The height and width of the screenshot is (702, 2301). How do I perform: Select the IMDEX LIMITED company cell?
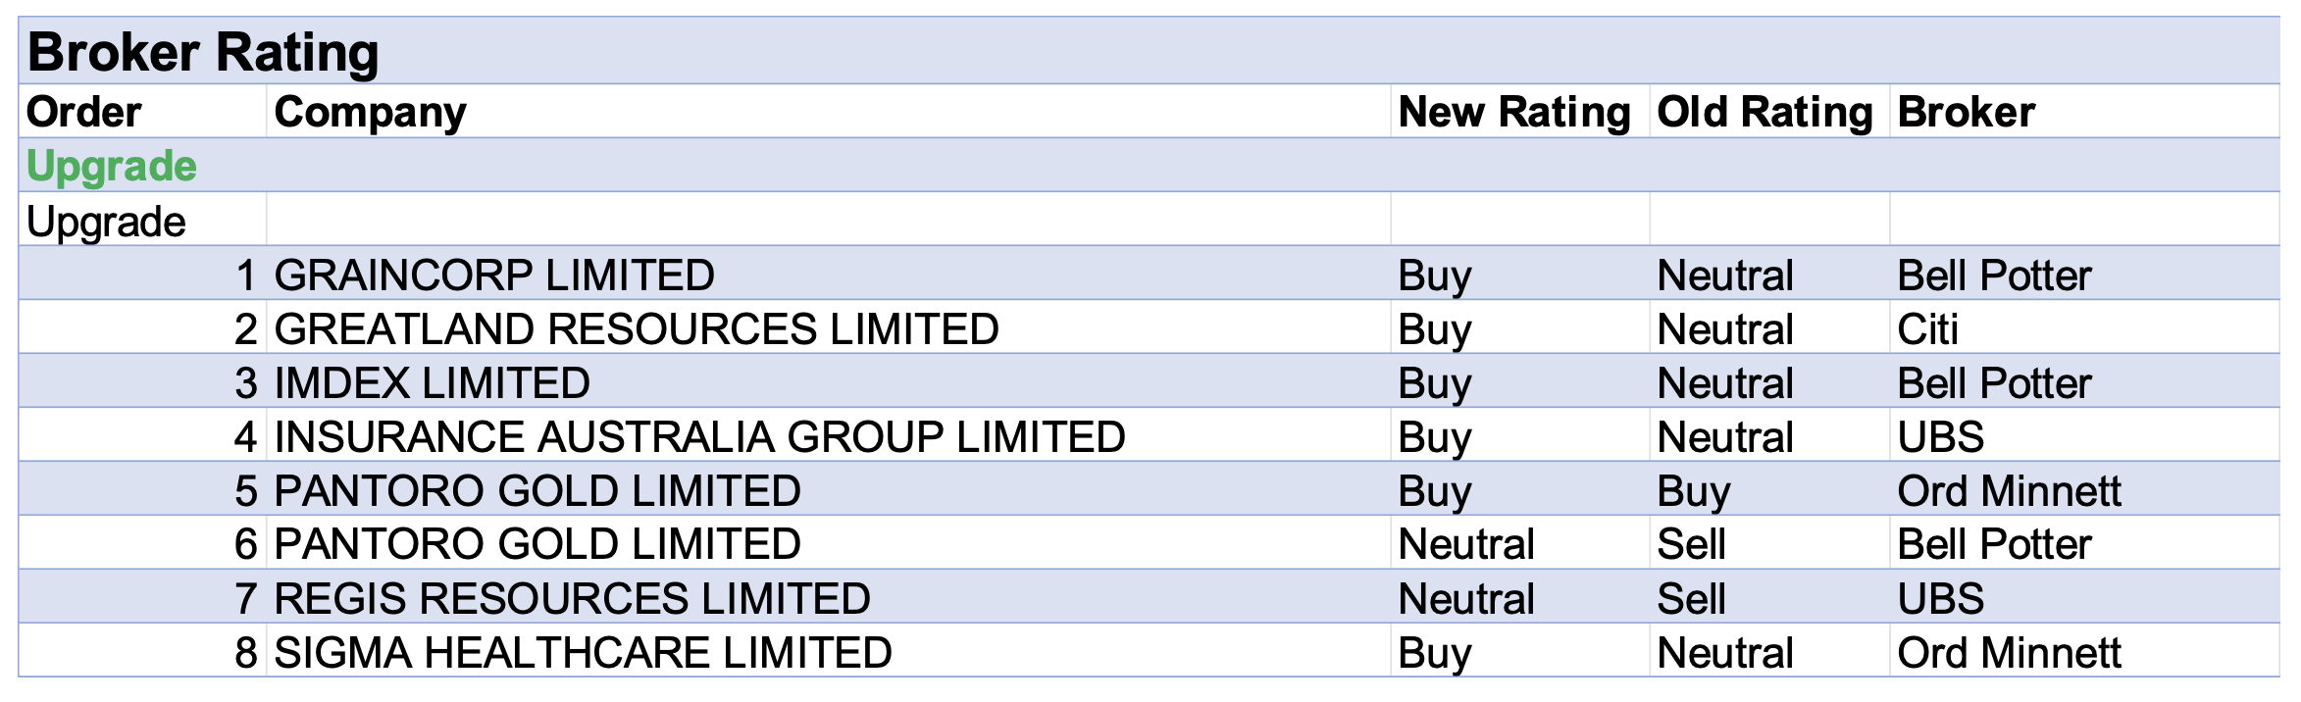(432, 382)
